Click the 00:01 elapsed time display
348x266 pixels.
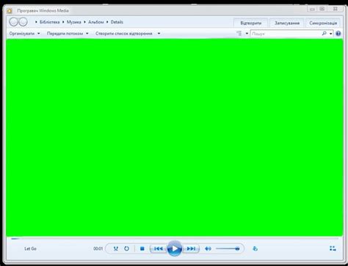pyautogui.click(x=98, y=248)
